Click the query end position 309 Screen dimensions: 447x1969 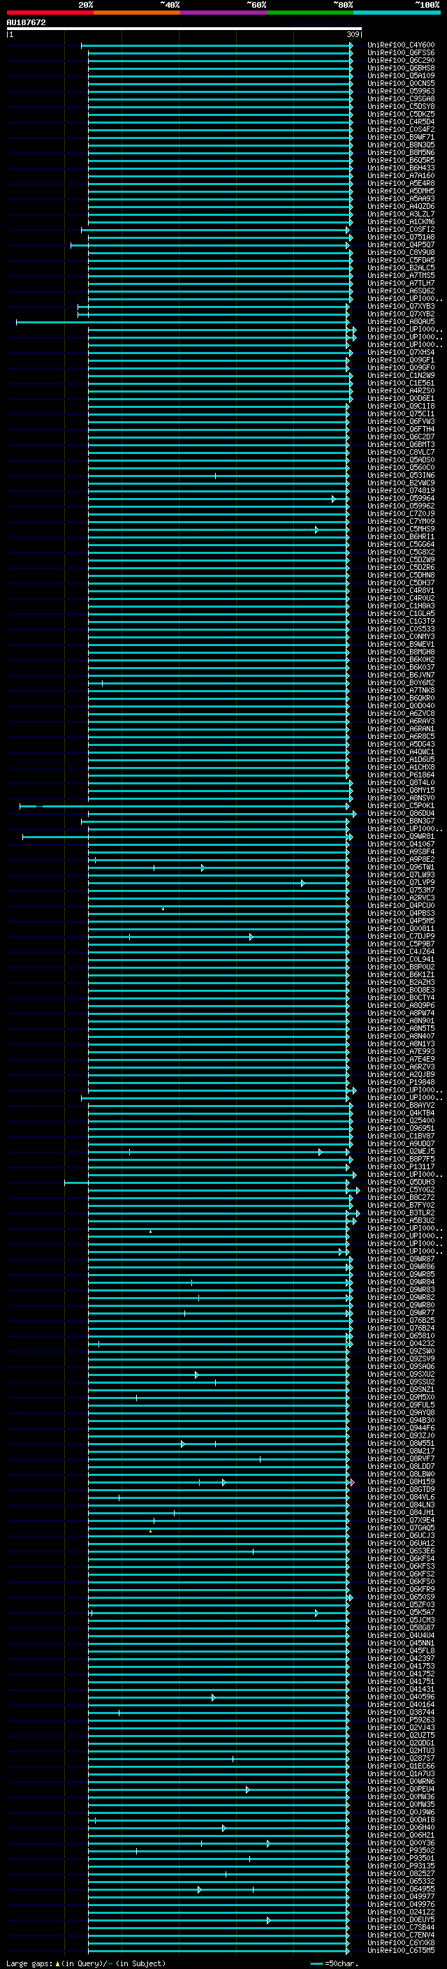coord(353,34)
